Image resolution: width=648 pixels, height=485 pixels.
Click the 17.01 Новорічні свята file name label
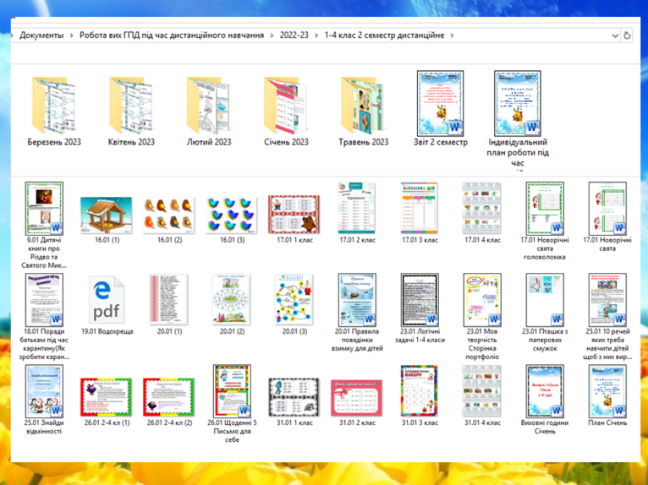click(607, 244)
